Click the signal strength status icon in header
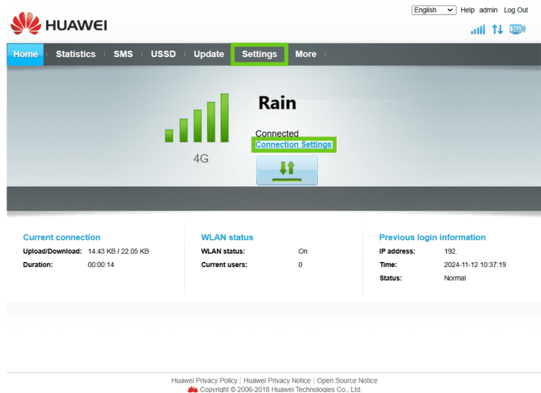Viewport: 541px width, 393px height. point(477,29)
